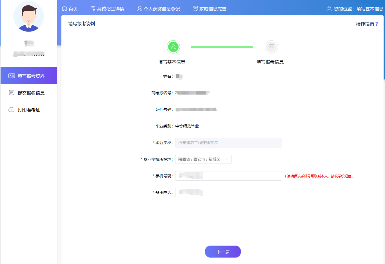Viewport: 385px width, 264px height.
Task: Click the 家庭信息完善 icon
Action: point(195,9)
